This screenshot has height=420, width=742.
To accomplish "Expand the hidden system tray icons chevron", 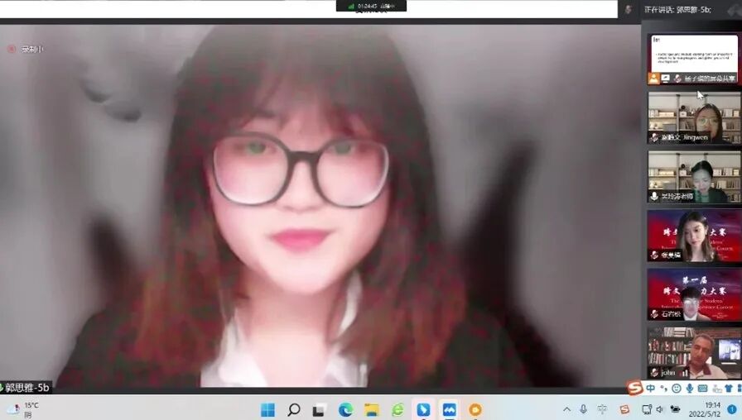I will click(x=566, y=409).
